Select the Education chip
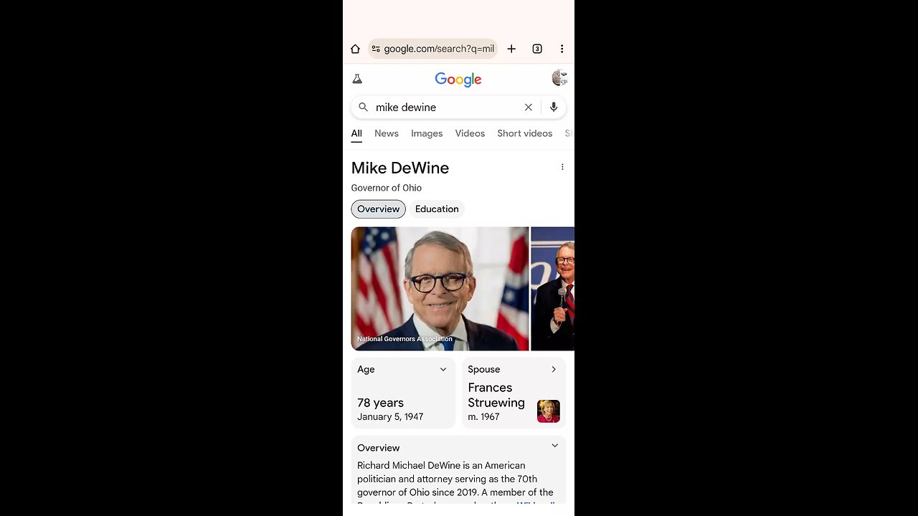This screenshot has width=918, height=516. (x=437, y=209)
